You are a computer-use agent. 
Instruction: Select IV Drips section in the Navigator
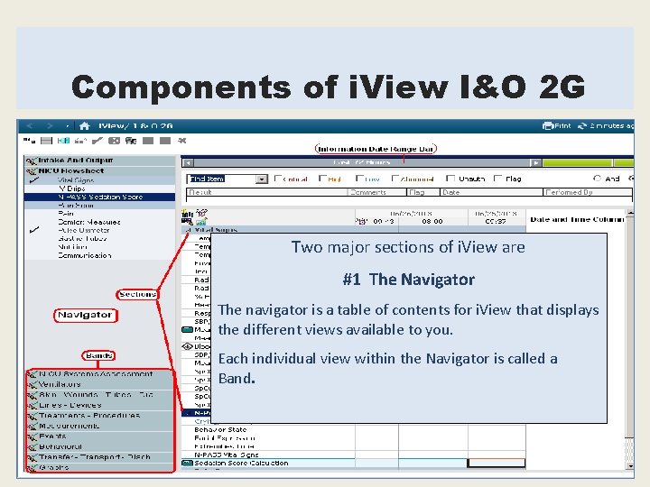tap(100, 188)
